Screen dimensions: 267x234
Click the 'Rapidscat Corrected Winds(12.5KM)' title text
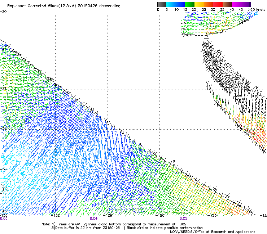point(41,6)
